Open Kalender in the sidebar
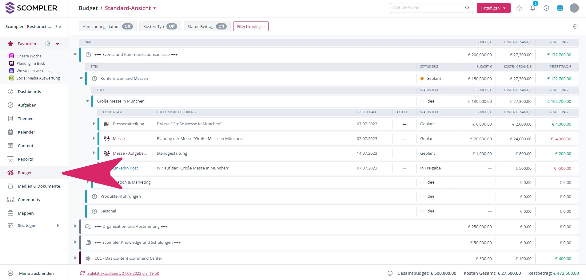Viewport: 586px width, 280px height. pyautogui.click(x=26, y=132)
